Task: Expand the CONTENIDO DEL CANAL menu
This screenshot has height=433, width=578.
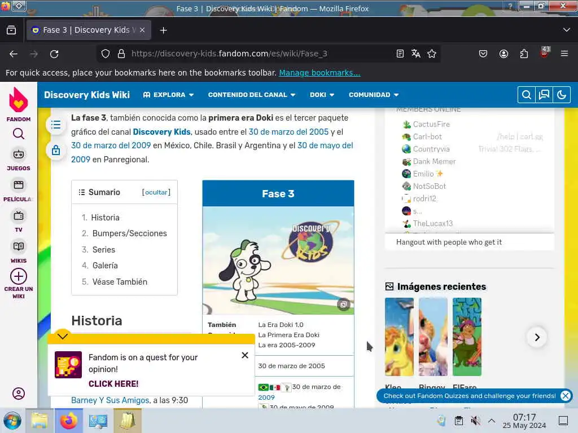Action: 252,95
